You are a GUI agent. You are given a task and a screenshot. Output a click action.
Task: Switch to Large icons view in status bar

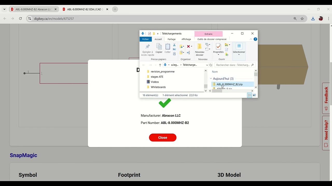(254, 95)
